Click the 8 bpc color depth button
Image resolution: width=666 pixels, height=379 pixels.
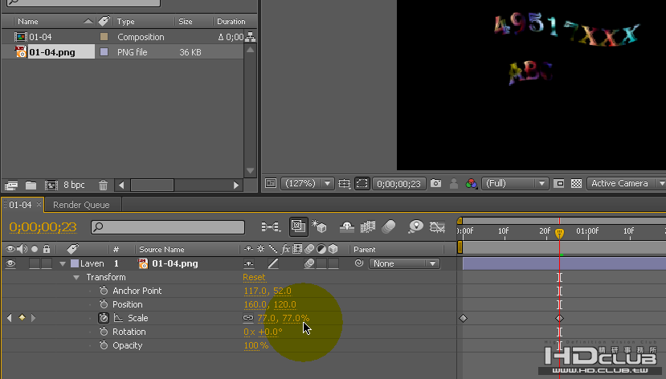click(x=74, y=185)
